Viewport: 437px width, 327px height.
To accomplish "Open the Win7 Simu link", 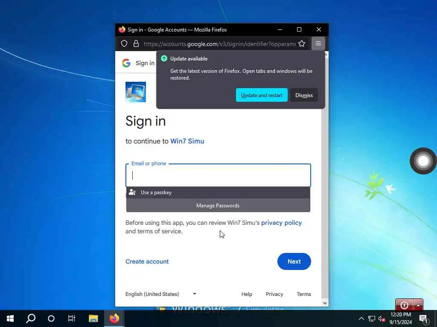I will [x=187, y=141].
